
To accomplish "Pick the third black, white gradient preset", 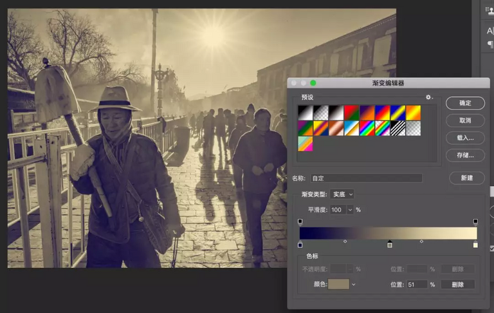I will (x=336, y=113).
